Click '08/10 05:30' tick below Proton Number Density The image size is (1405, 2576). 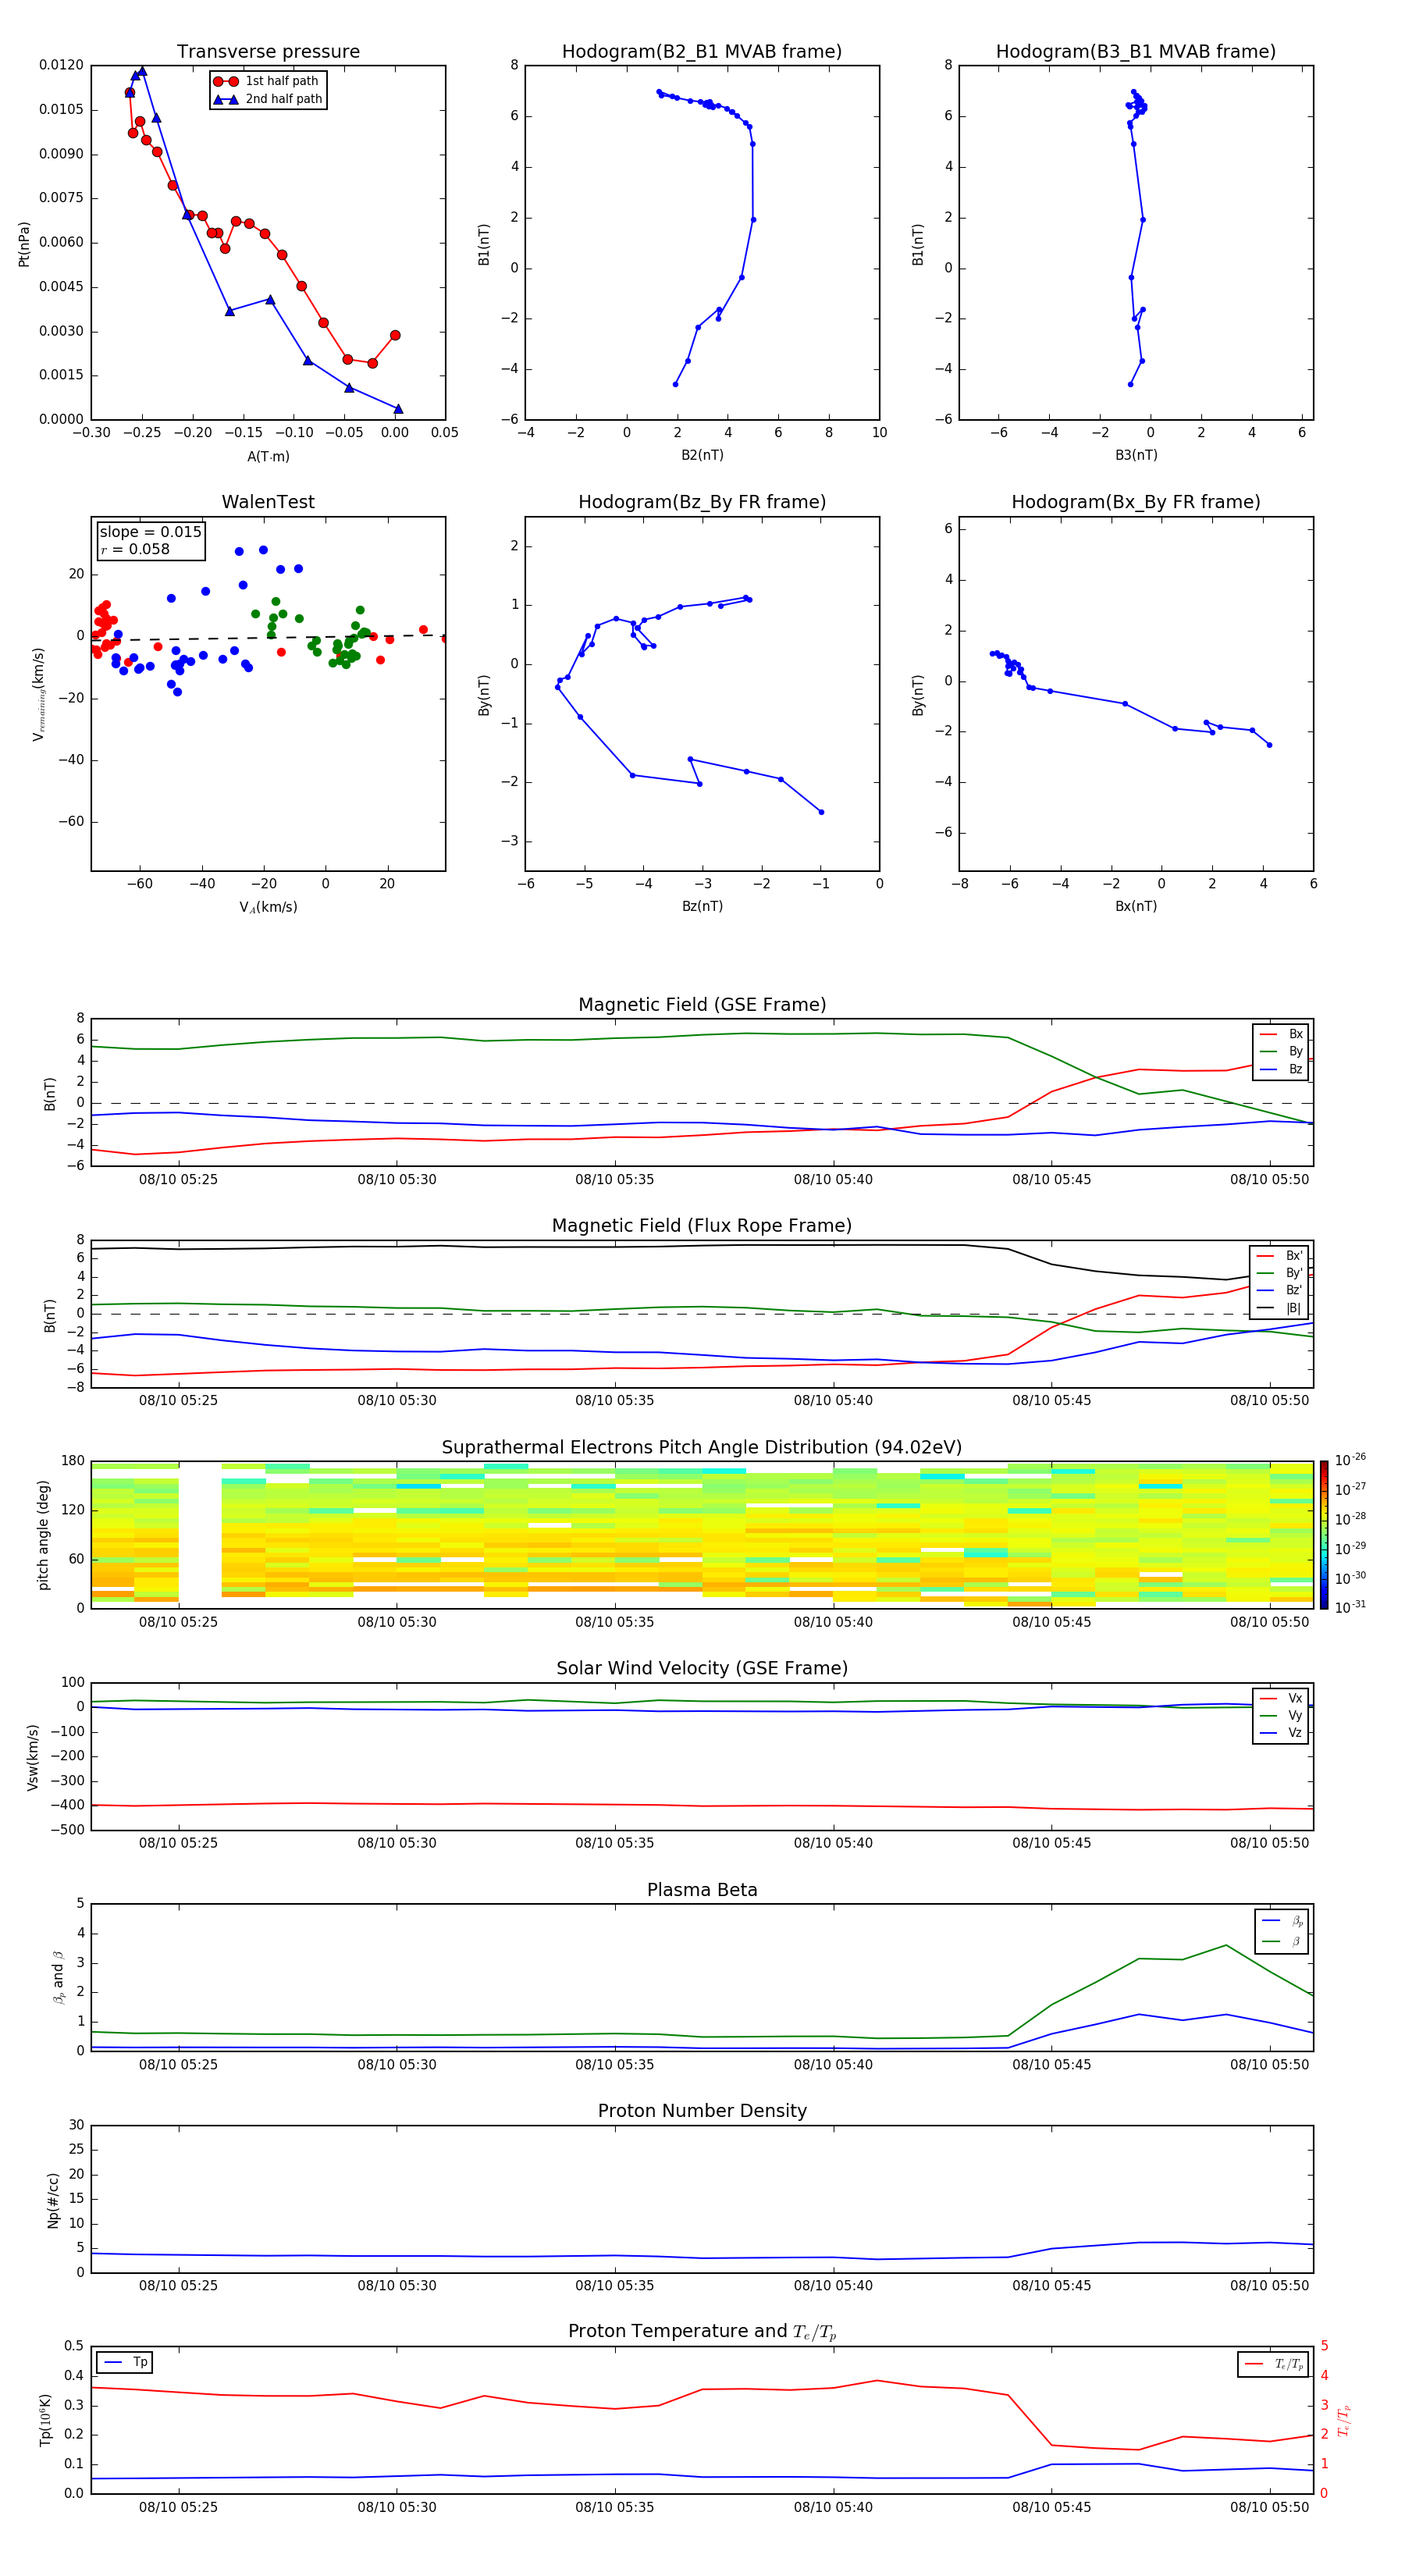(397, 2286)
